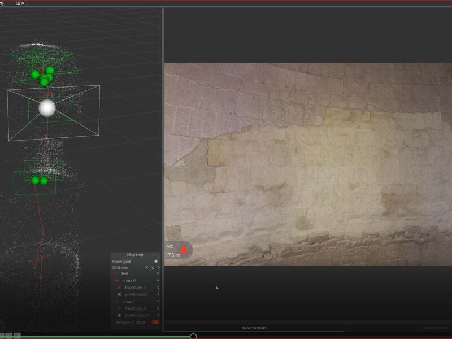Click the red icon beside trajectory_1
Screen dimensions: 452x339
pos(119,288)
